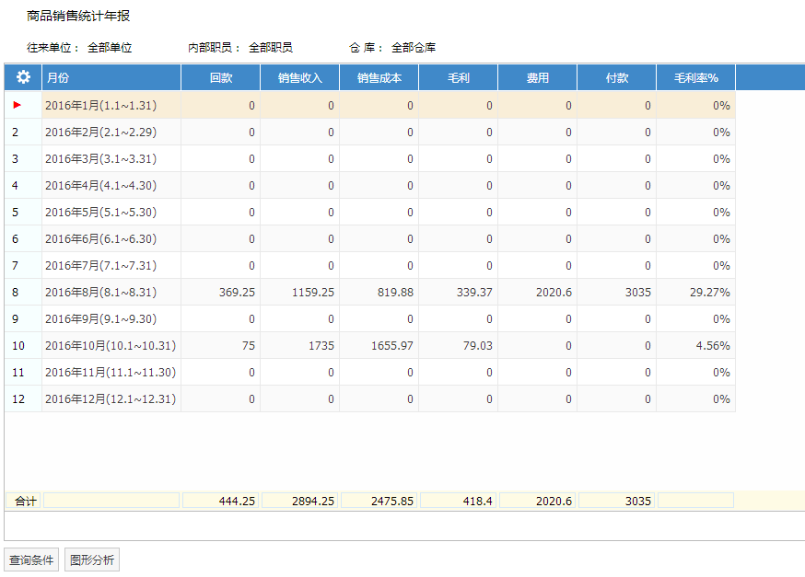
Task: Select row 2016年4月(4.1~4.30)
Action: pos(370,185)
